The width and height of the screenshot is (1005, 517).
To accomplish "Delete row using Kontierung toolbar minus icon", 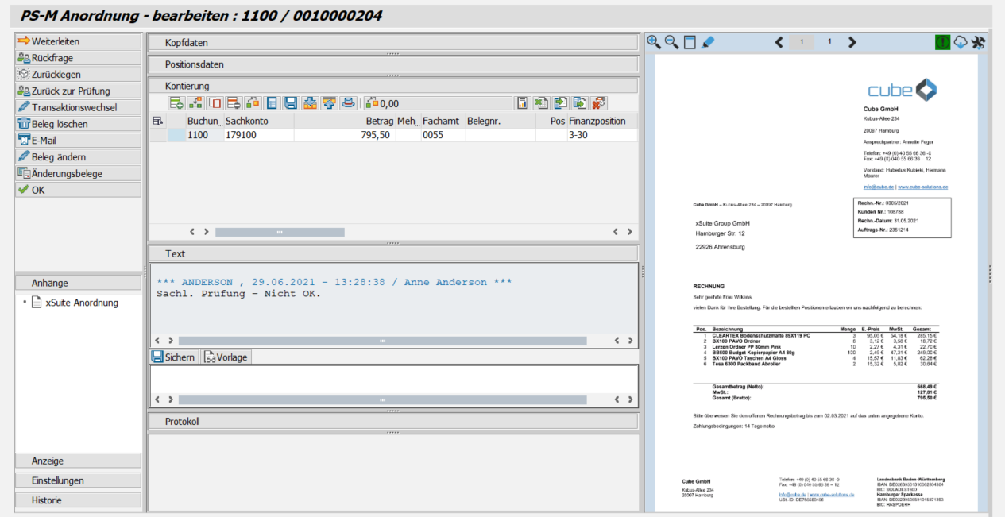I will pos(234,103).
